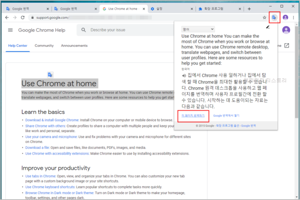Click the Improve your productivity heading
This screenshot has width=300, height=200.
click(x=56, y=168)
